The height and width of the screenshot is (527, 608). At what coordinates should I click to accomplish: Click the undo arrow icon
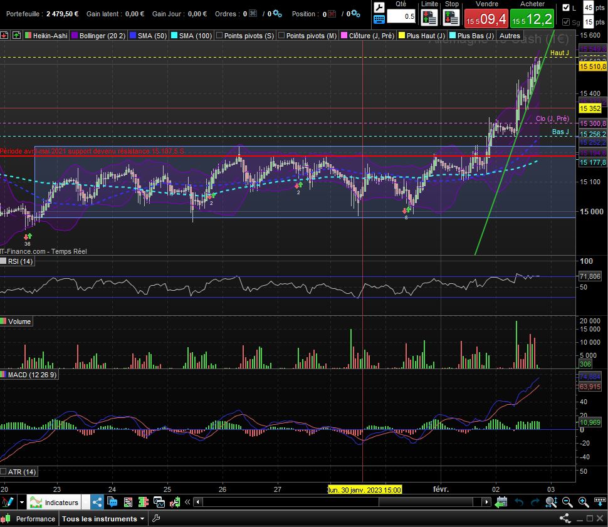click(x=519, y=502)
